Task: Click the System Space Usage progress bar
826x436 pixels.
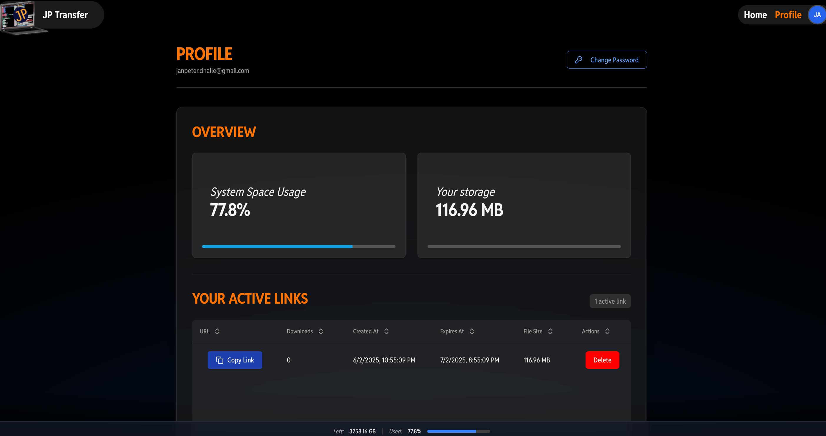Action: click(x=298, y=247)
